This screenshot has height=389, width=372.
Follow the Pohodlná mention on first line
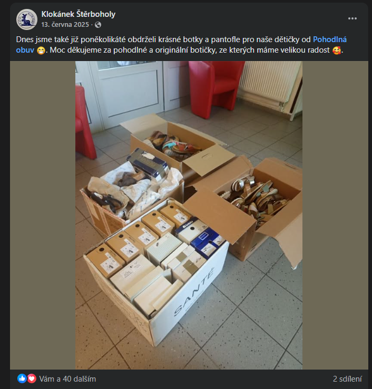[x=330, y=39]
